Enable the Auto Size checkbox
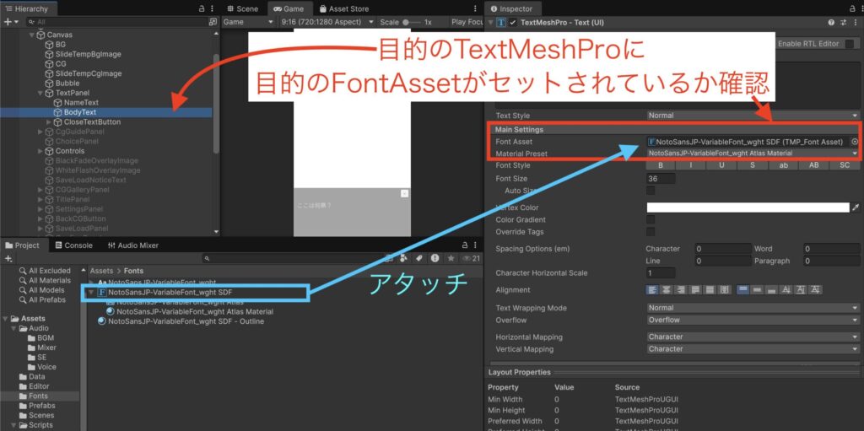 [x=651, y=191]
